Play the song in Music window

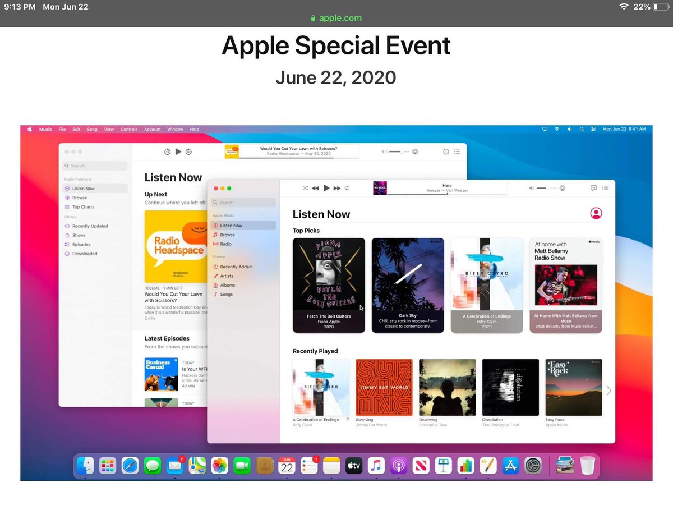326,188
